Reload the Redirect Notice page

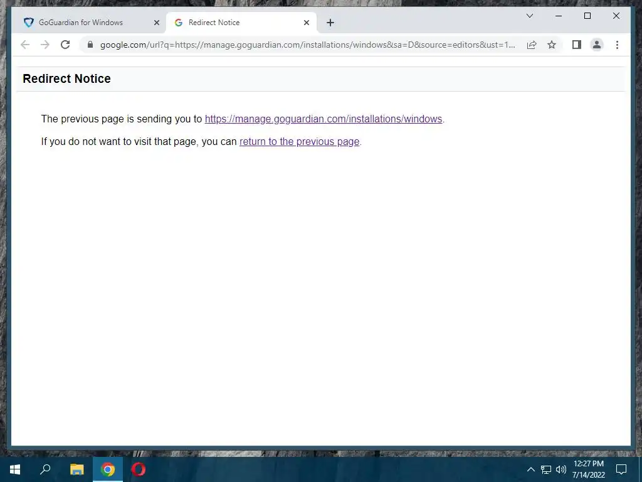click(x=65, y=45)
